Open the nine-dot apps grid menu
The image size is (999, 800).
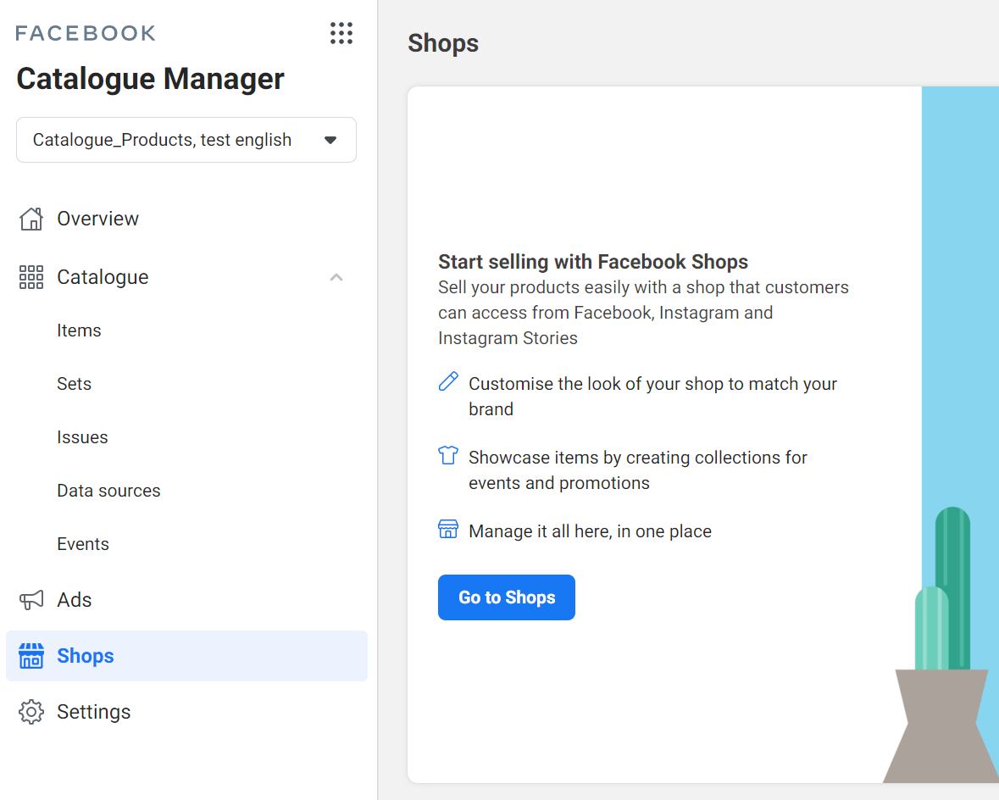tap(341, 33)
